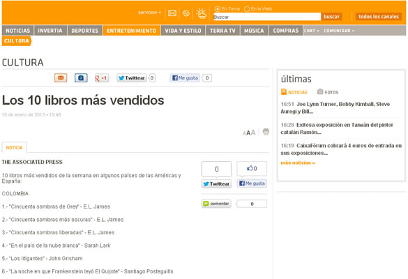
Task: Click top Twitter count bubble
Action: click(x=152, y=78)
